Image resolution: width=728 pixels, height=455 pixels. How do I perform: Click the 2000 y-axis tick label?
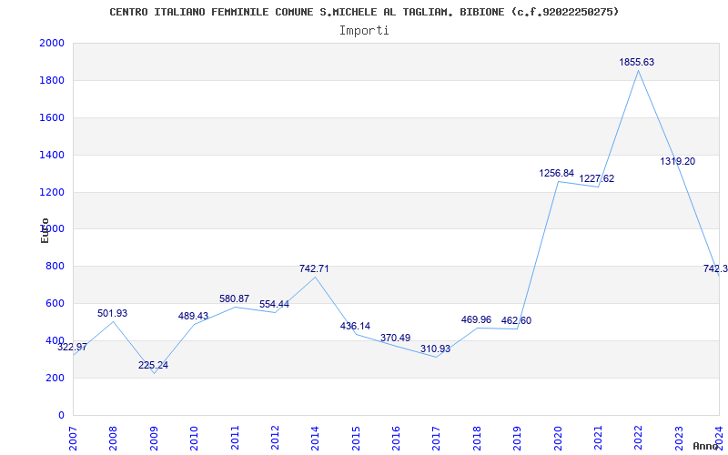pyautogui.click(x=52, y=44)
